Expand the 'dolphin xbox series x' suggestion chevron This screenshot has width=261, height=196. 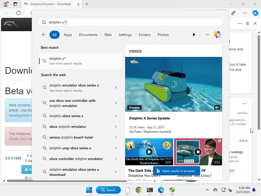click(x=116, y=116)
